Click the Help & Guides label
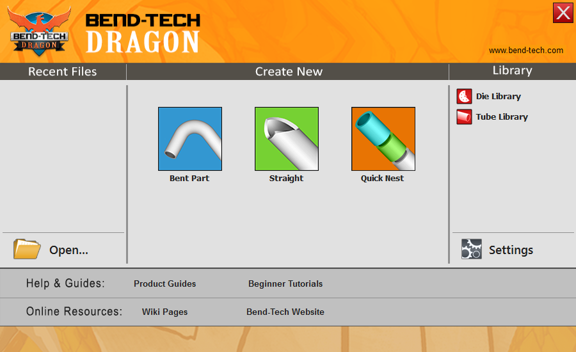 click(65, 284)
